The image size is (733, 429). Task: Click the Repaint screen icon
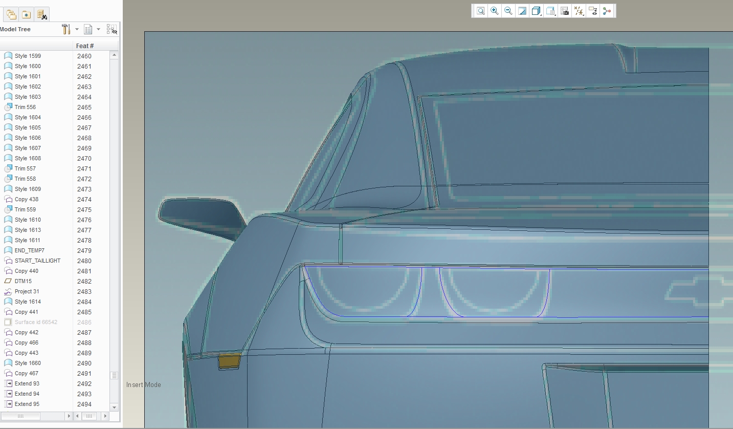point(522,11)
